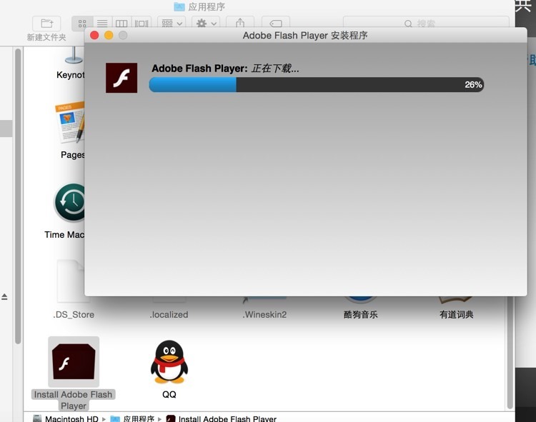Select the .localized file label
The height and width of the screenshot is (422, 536).
click(x=169, y=314)
